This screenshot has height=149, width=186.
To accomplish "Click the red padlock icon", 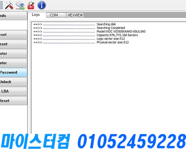I will click(x=31, y=5).
